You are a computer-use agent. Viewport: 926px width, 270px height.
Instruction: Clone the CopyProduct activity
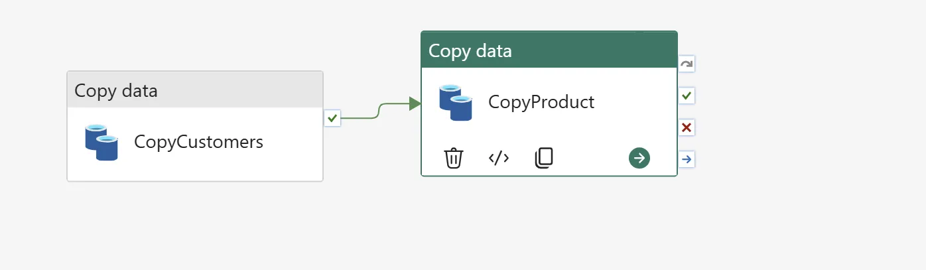[544, 158]
